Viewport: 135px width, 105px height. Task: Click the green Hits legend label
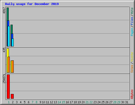[132, 11]
